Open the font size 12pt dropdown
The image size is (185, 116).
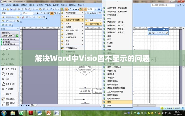click(34, 13)
